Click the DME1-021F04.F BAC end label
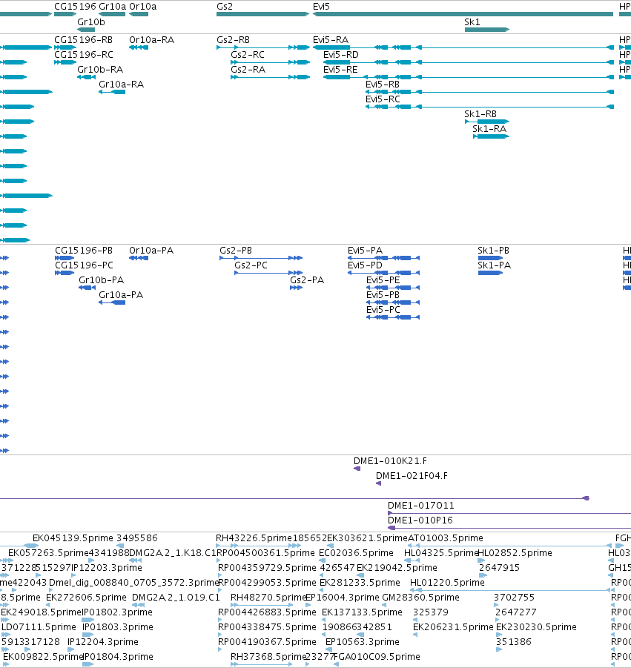The width and height of the screenshot is (631, 668). tap(412, 476)
